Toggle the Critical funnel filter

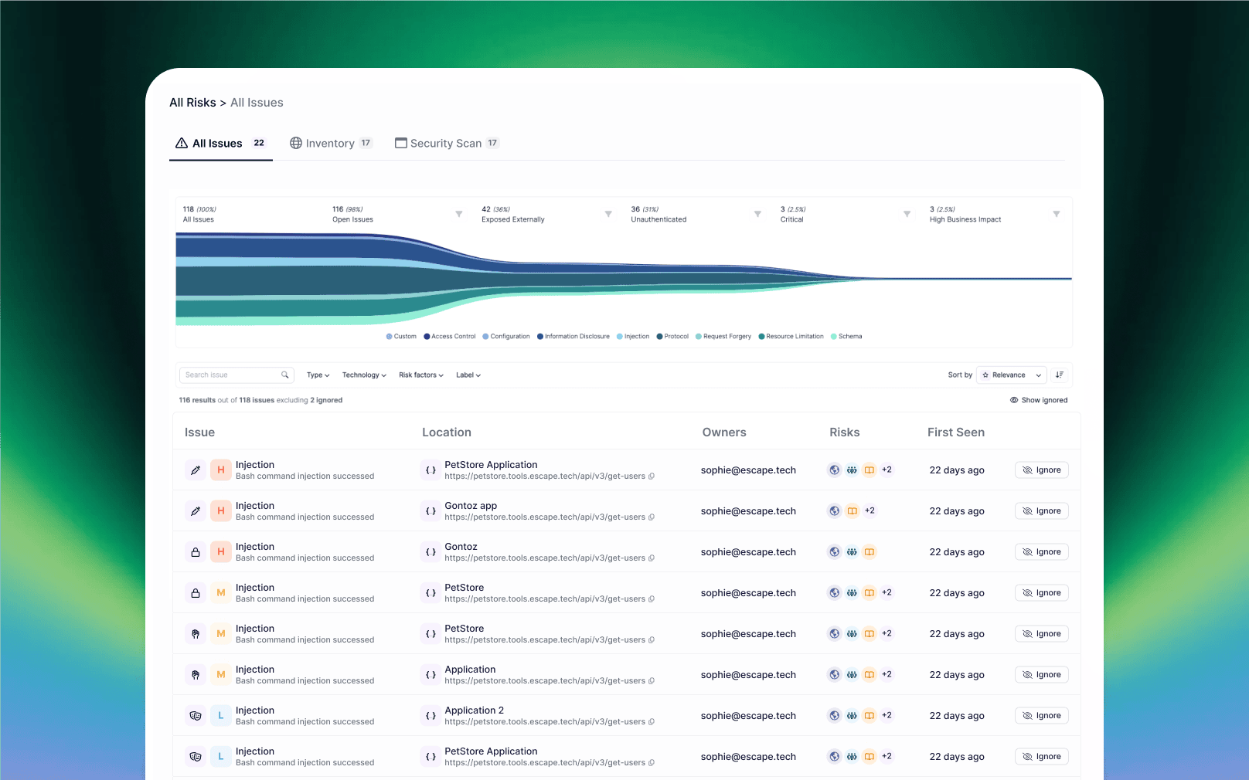[x=907, y=214]
